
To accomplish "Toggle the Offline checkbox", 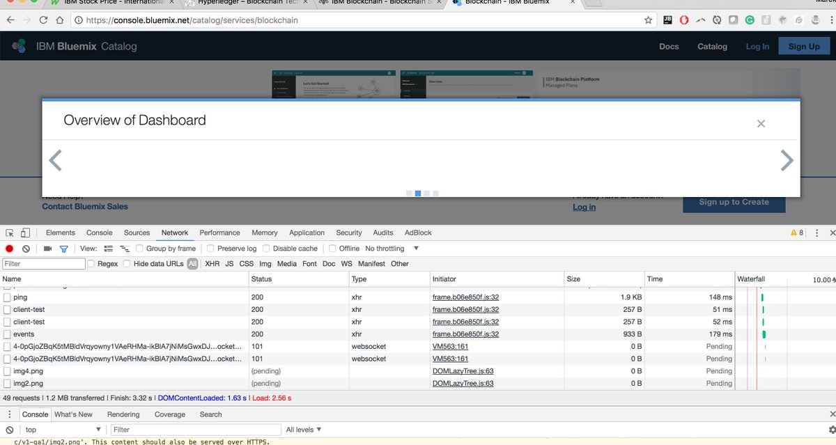I will (x=332, y=249).
